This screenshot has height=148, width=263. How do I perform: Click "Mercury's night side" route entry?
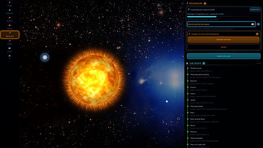pos(198,145)
